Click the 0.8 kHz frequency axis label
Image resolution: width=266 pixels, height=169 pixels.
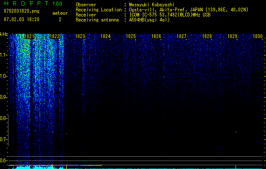click(3, 118)
